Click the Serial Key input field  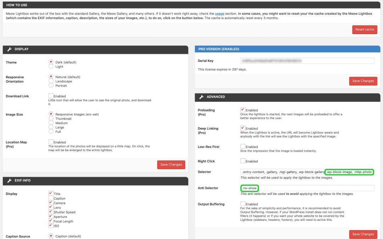(x=307, y=61)
